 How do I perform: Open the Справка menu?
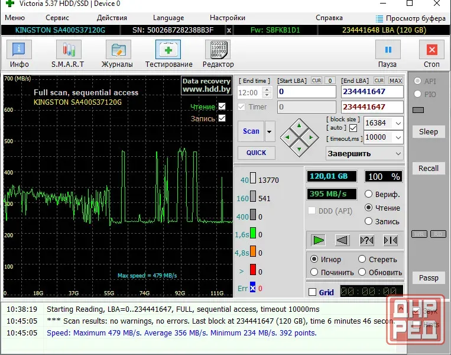[329, 18]
